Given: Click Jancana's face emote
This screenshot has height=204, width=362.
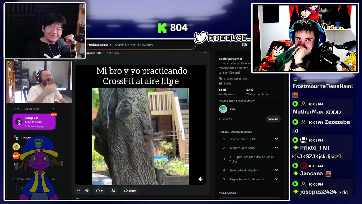Looking at the screenshot, I should coord(328,174).
